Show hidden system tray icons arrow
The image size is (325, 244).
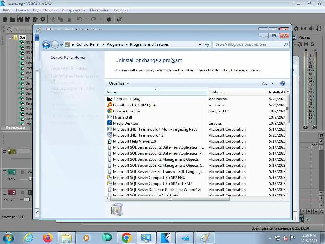click(x=270, y=238)
